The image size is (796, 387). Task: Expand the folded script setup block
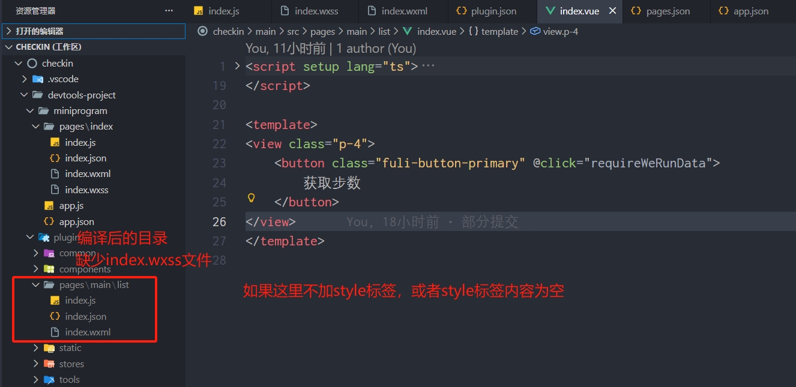point(237,66)
